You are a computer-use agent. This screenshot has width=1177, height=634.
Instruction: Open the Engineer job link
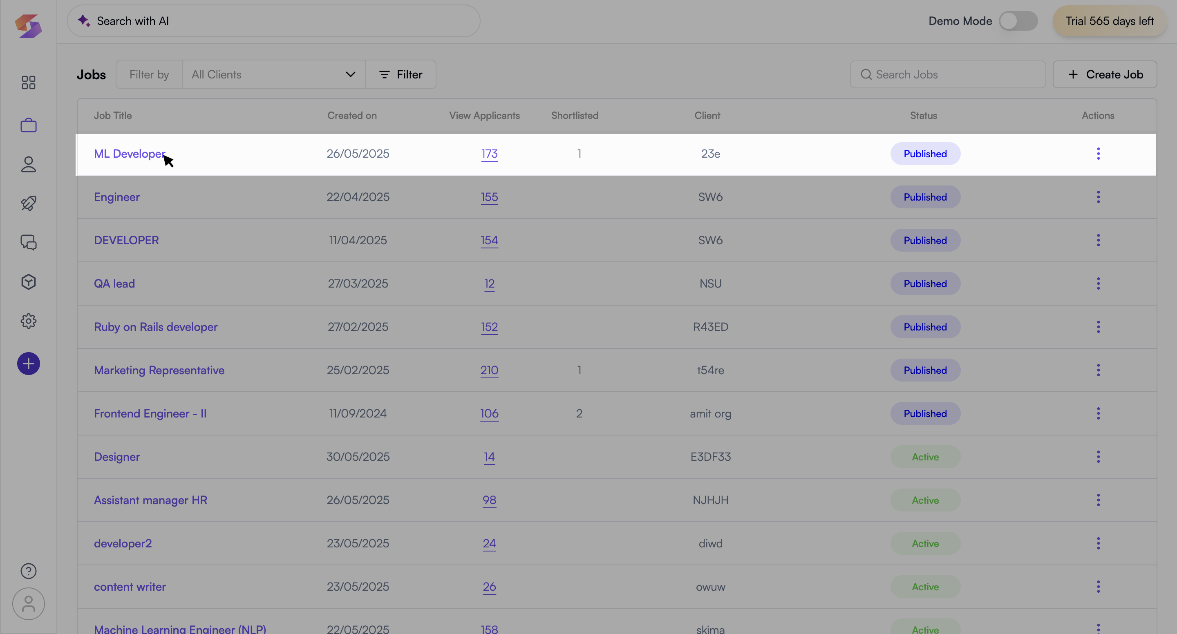coord(117,197)
